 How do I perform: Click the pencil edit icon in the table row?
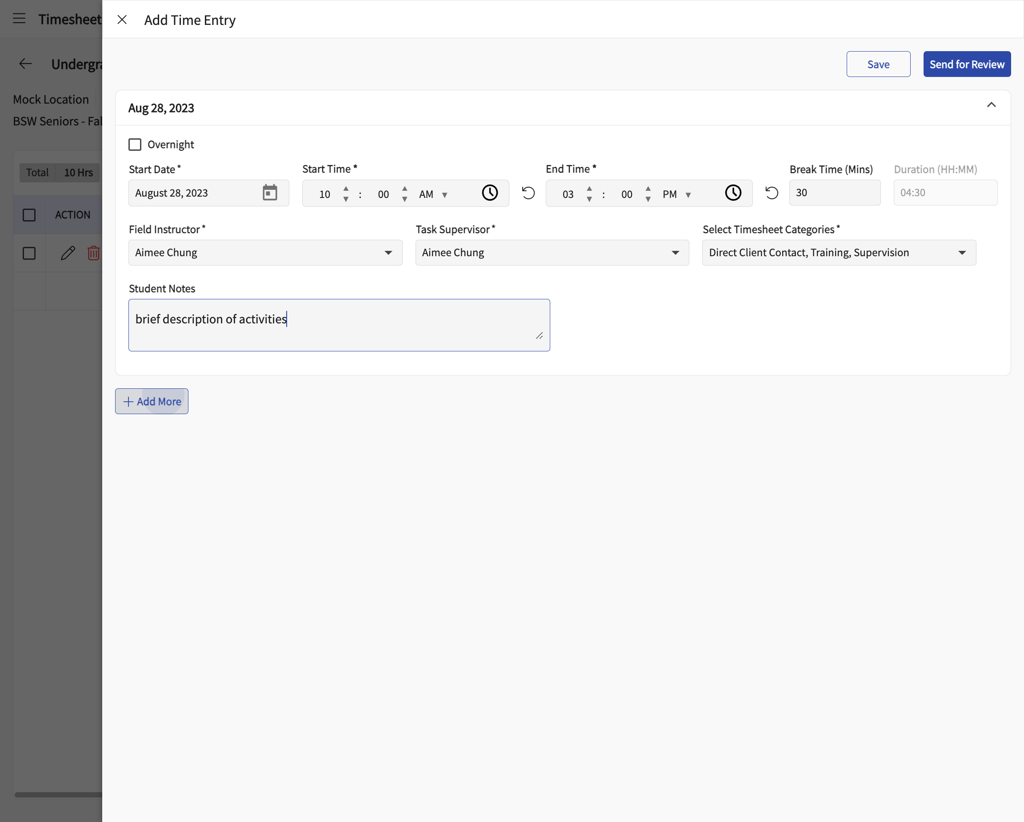(x=68, y=253)
